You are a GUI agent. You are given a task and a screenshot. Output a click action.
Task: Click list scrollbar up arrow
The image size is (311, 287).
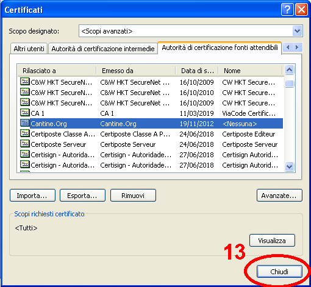(x=289, y=70)
